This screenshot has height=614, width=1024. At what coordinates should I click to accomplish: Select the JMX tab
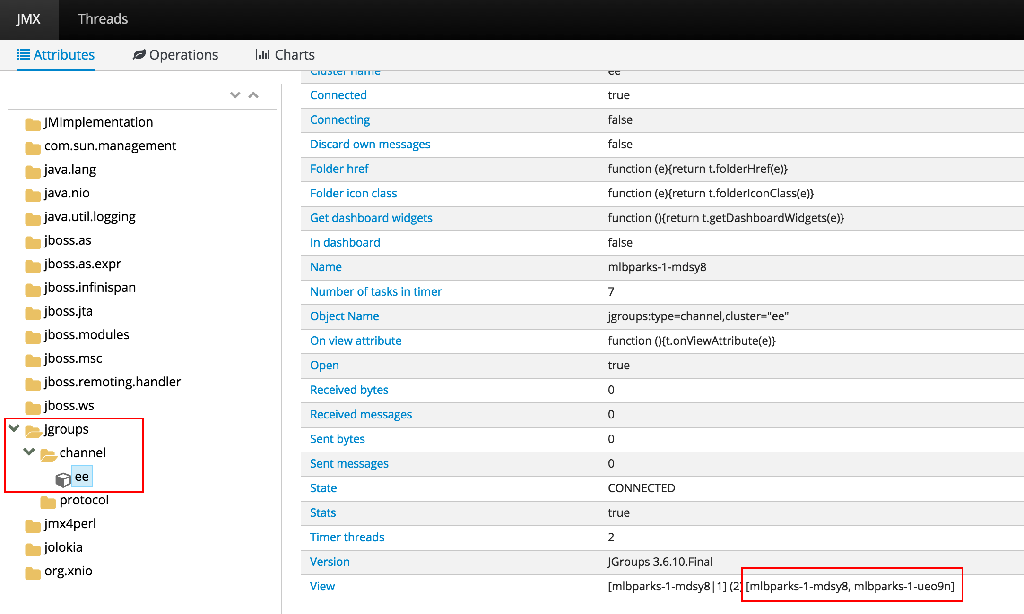tap(28, 19)
